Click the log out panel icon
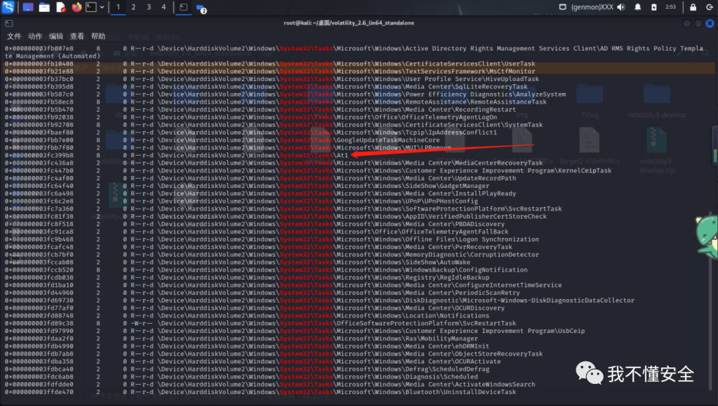This screenshot has height=406, width=718. click(x=709, y=7)
